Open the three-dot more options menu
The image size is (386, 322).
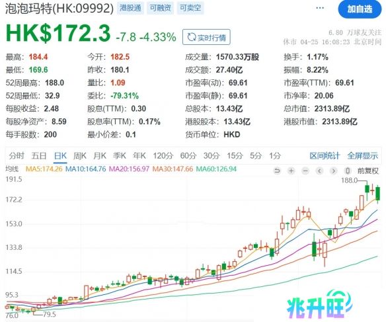pos(320,8)
